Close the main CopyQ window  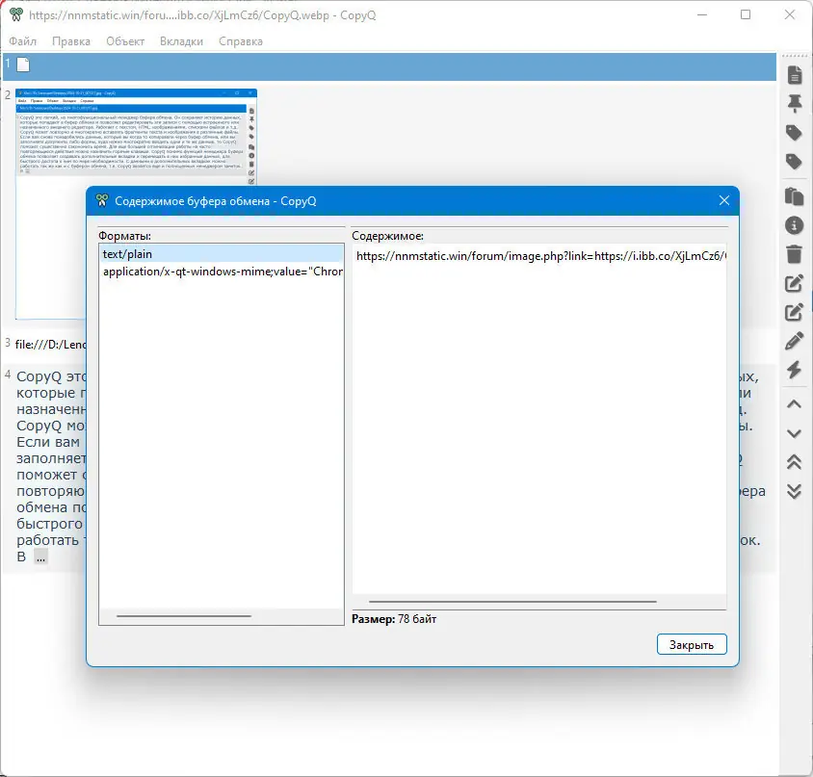click(789, 15)
